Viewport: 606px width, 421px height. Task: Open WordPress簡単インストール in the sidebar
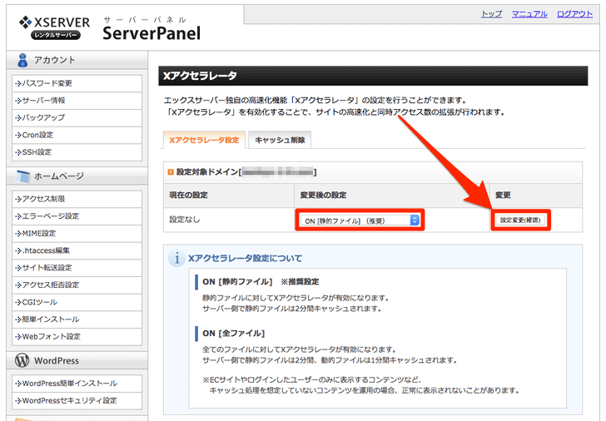click(x=77, y=384)
